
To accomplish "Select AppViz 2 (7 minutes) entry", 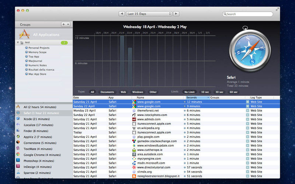I will point(44,137).
